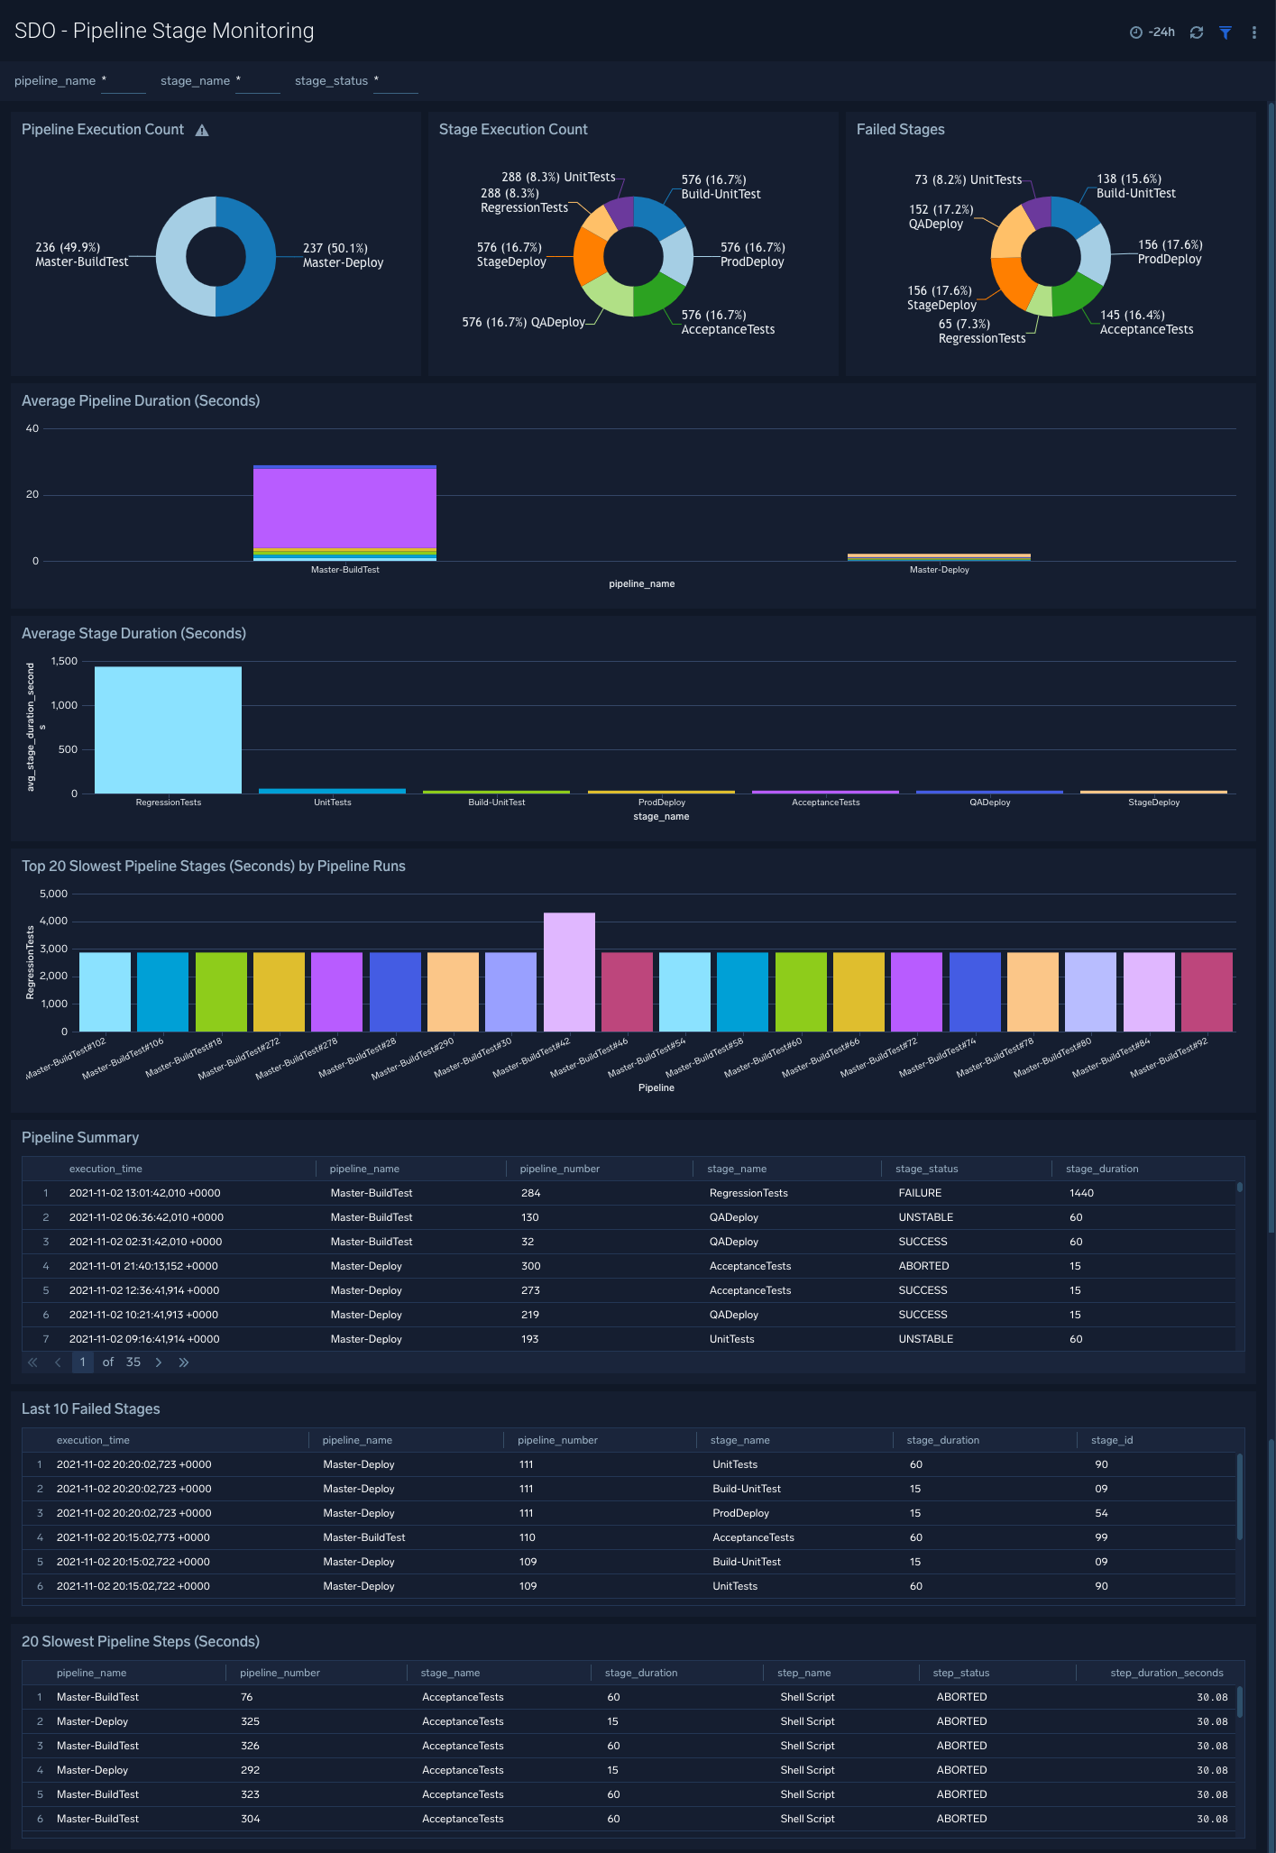Go to next page in Pipeline Summary
This screenshot has width=1276, height=1853.
pyautogui.click(x=159, y=1362)
